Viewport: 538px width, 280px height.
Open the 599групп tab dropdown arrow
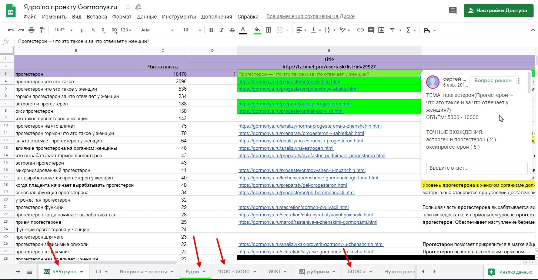81,272
